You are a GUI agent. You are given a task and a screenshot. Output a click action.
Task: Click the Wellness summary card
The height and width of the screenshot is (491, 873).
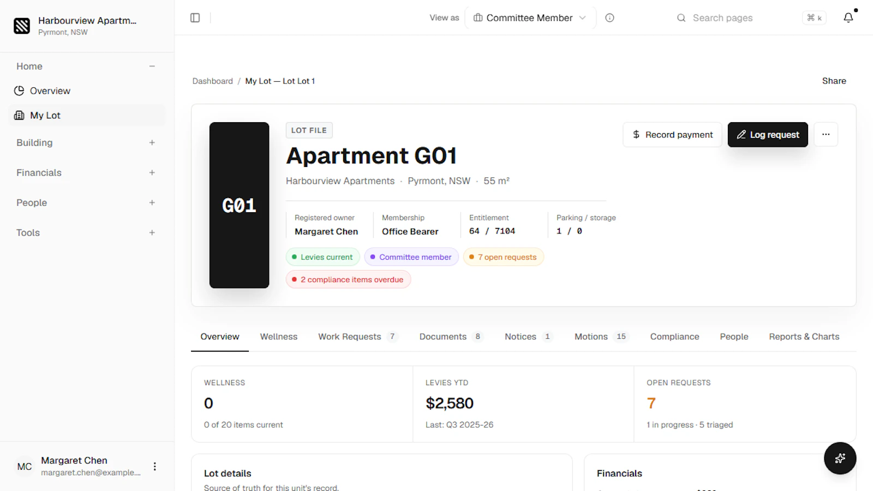tap(302, 404)
